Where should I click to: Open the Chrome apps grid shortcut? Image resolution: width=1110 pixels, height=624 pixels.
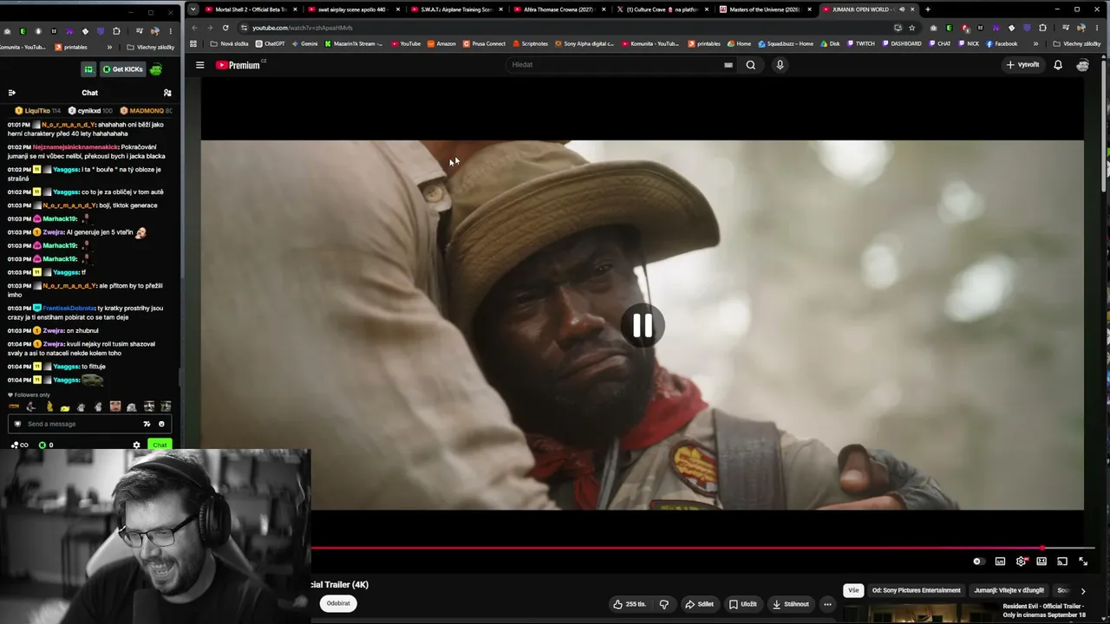pos(193,43)
